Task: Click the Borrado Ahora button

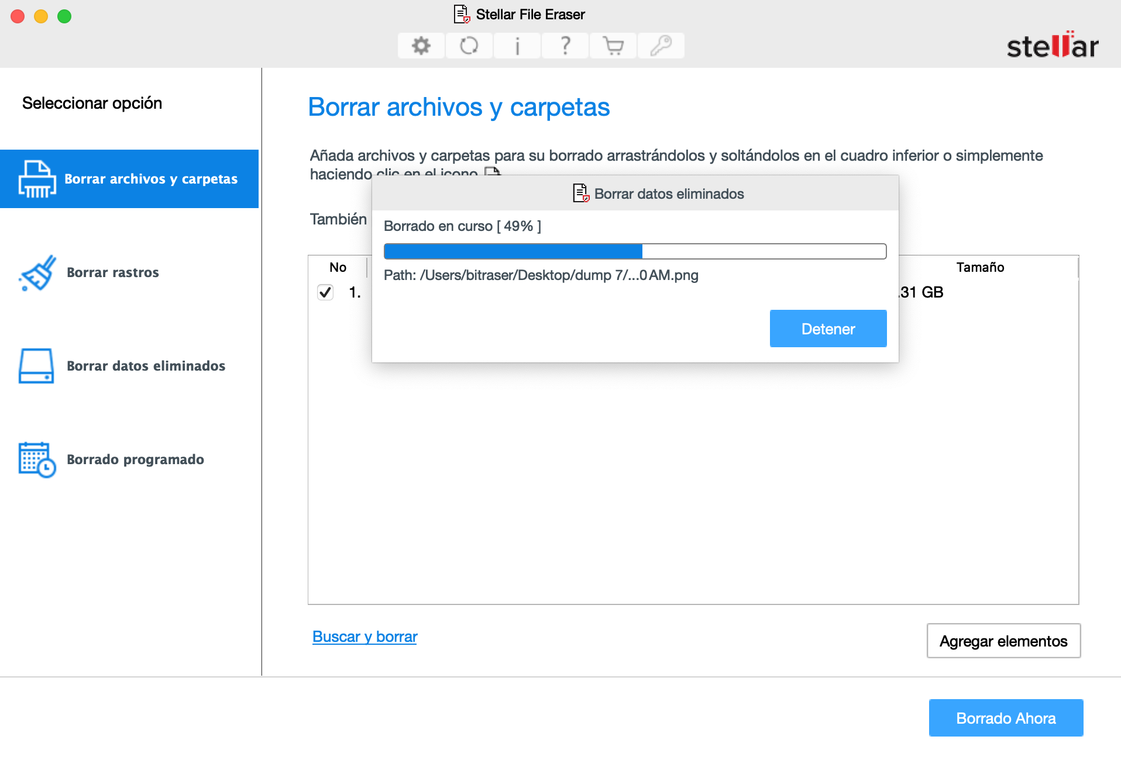Action: 1006,718
